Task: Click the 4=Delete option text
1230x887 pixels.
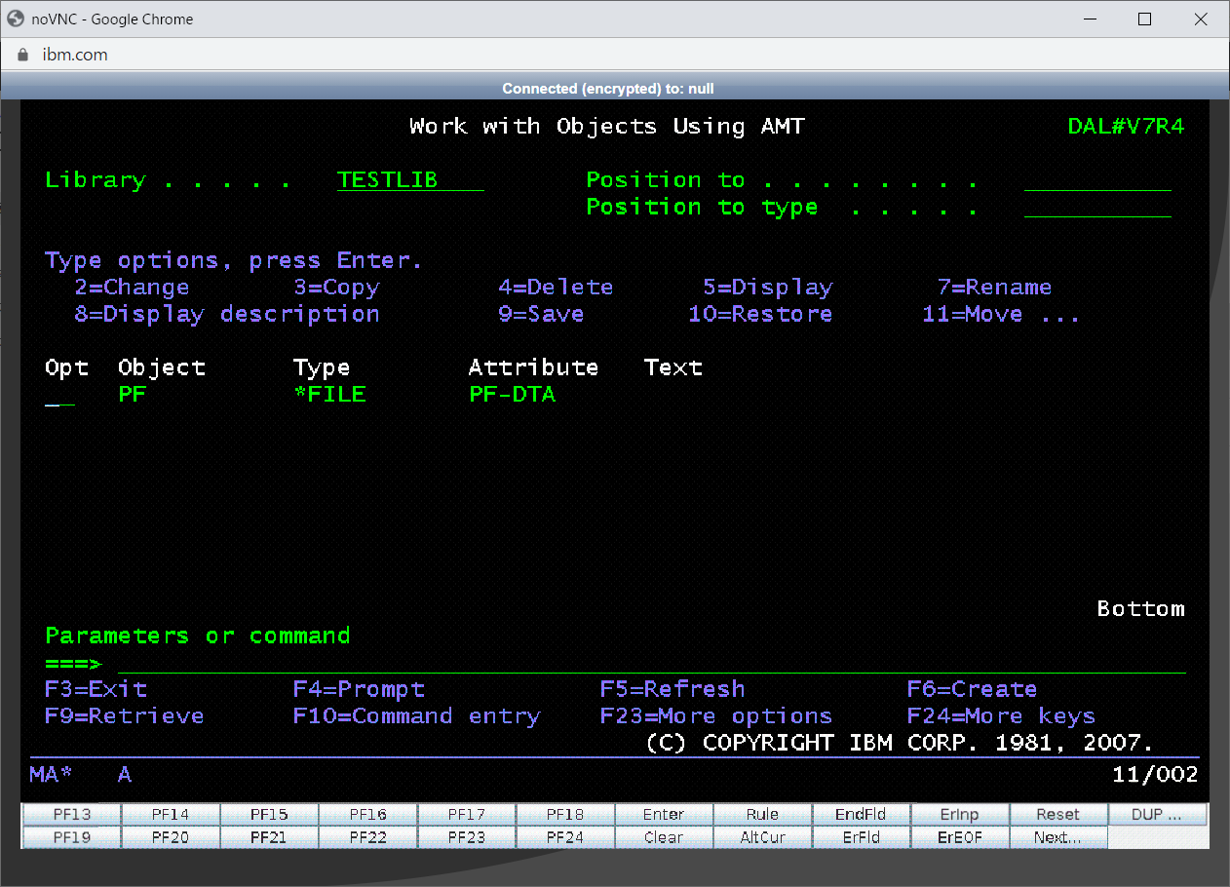Action: click(x=556, y=288)
